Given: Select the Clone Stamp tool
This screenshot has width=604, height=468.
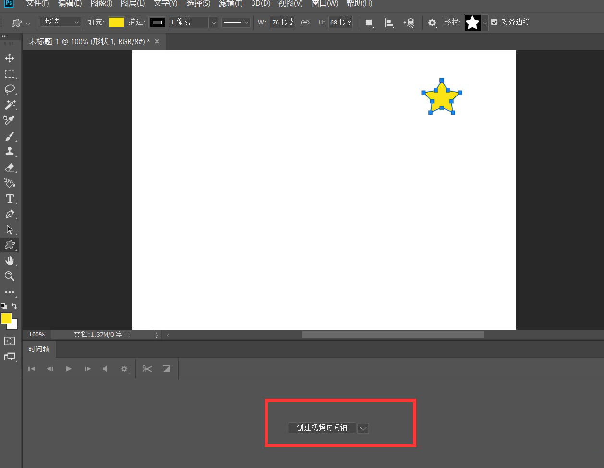Looking at the screenshot, I should click(10, 152).
